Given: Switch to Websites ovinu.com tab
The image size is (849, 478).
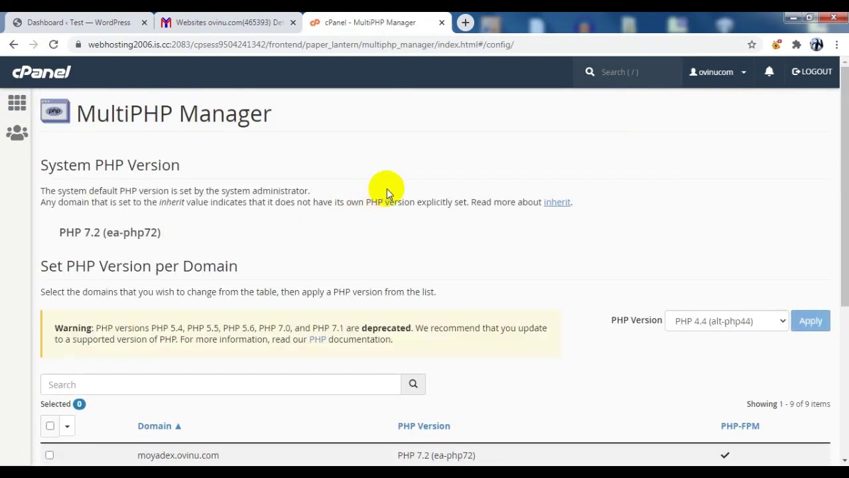Looking at the screenshot, I should click(x=228, y=23).
